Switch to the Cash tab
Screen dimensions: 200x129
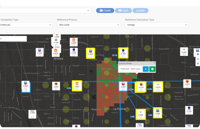pyautogui.click(x=124, y=11)
